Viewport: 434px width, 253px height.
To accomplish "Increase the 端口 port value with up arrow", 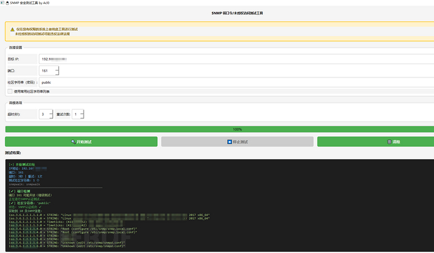I will 57,68.
